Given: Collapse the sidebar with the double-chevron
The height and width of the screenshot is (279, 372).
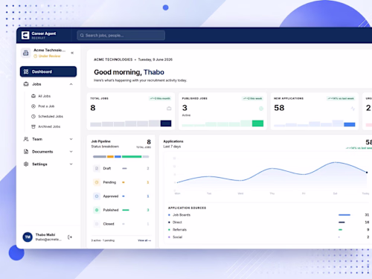Looking at the screenshot, I should pyautogui.click(x=72, y=53).
